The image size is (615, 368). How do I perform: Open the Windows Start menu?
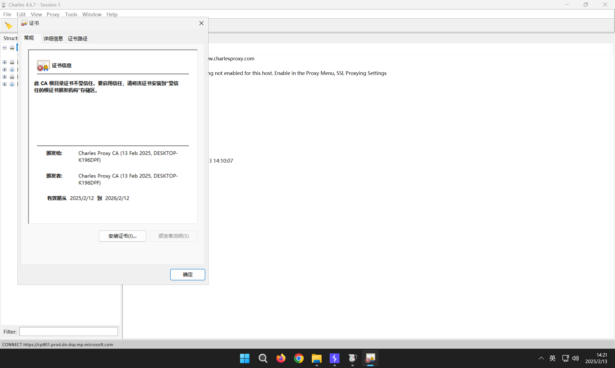(x=245, y=358)
